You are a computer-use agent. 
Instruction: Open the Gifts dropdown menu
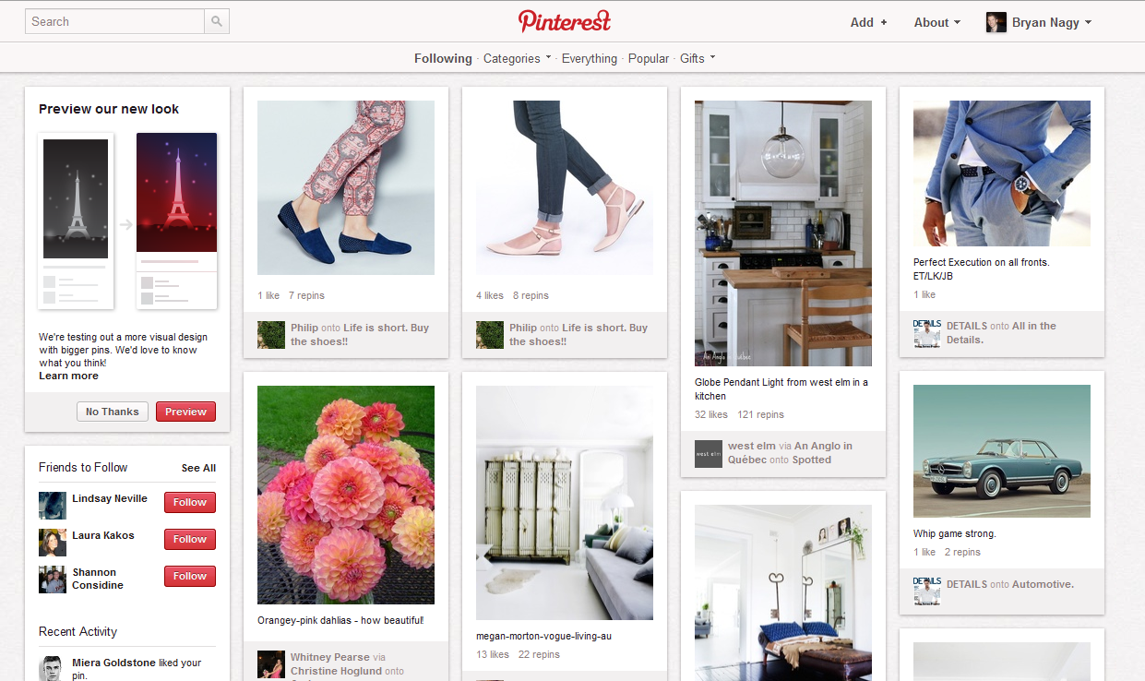click(698, 58)
